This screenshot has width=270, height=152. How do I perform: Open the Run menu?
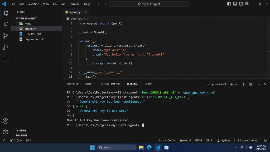coord(63,4)
